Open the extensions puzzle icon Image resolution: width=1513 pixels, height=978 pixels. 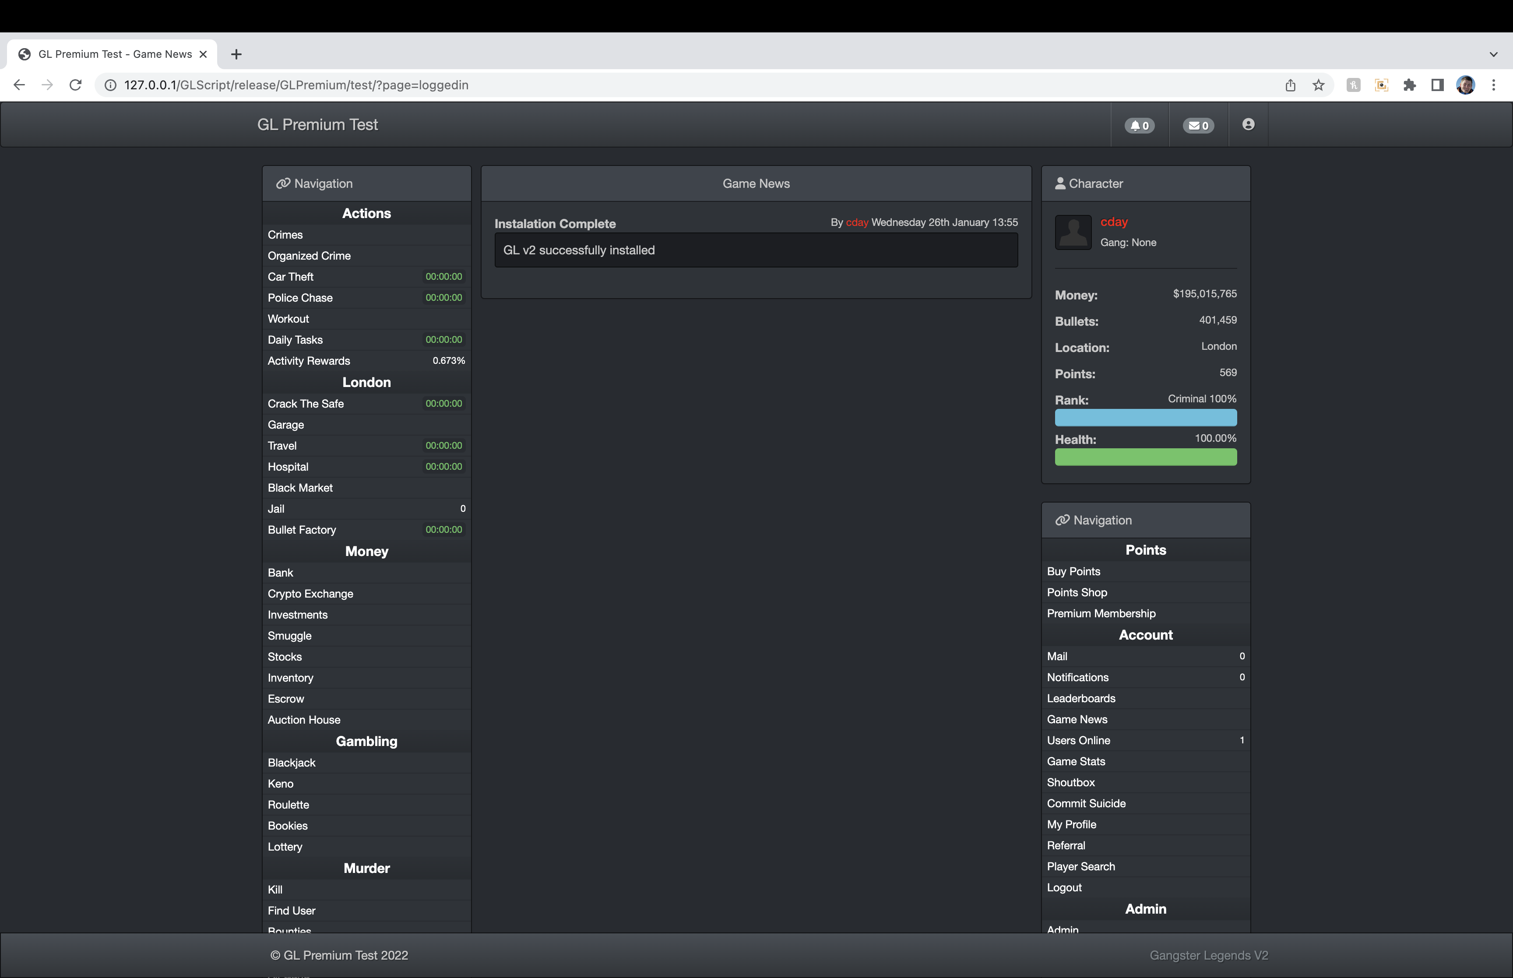click(1410, 85)
